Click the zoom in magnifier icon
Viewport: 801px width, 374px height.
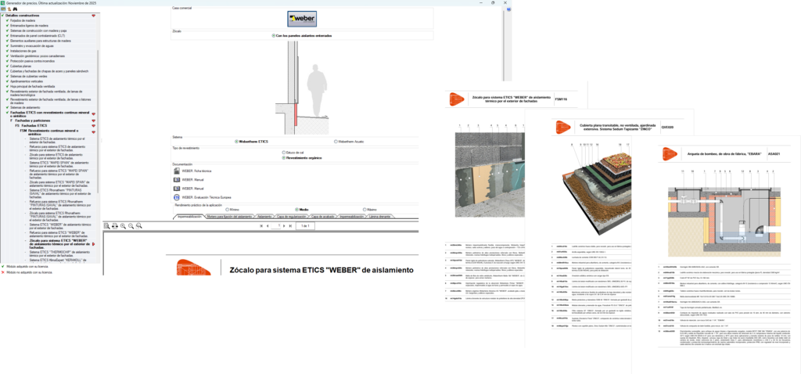coord(123,225)
